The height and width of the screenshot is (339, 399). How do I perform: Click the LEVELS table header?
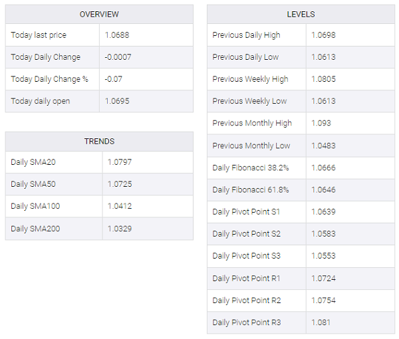click(x=301, y=15)
